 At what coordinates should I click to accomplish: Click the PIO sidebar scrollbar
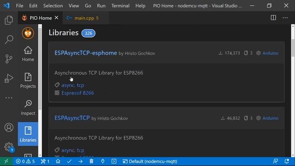tap(40, 69)
